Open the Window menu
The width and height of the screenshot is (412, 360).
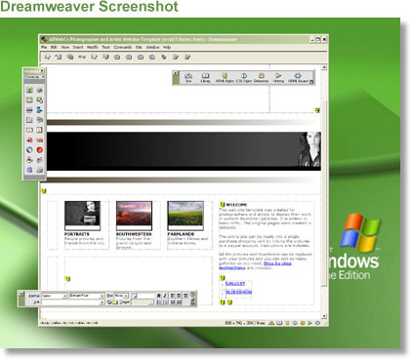click(152, 47)
